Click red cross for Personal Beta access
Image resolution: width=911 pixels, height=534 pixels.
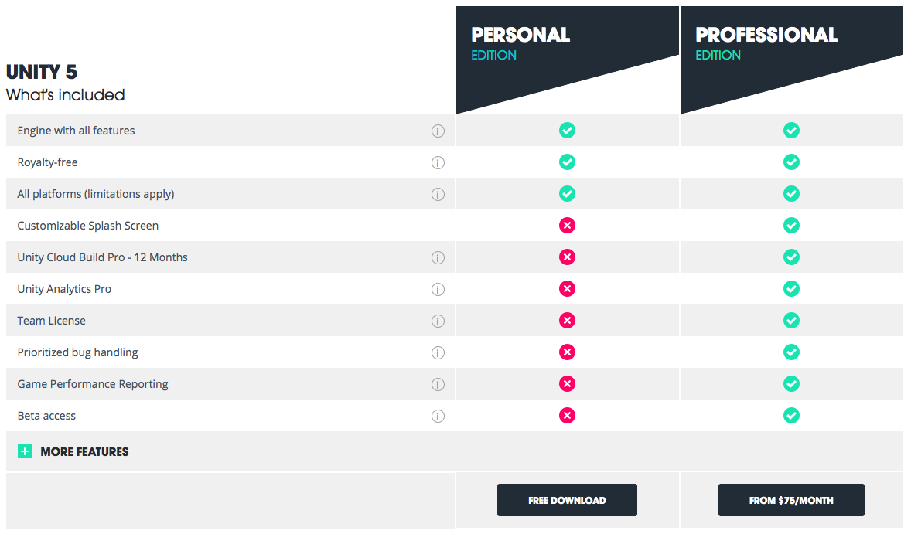tap(567, 416)
